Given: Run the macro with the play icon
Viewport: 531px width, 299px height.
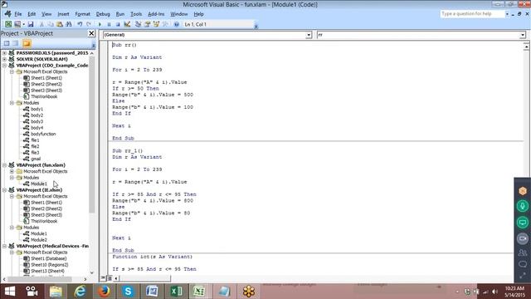Looking at the screenshot, I should (100, 24).
